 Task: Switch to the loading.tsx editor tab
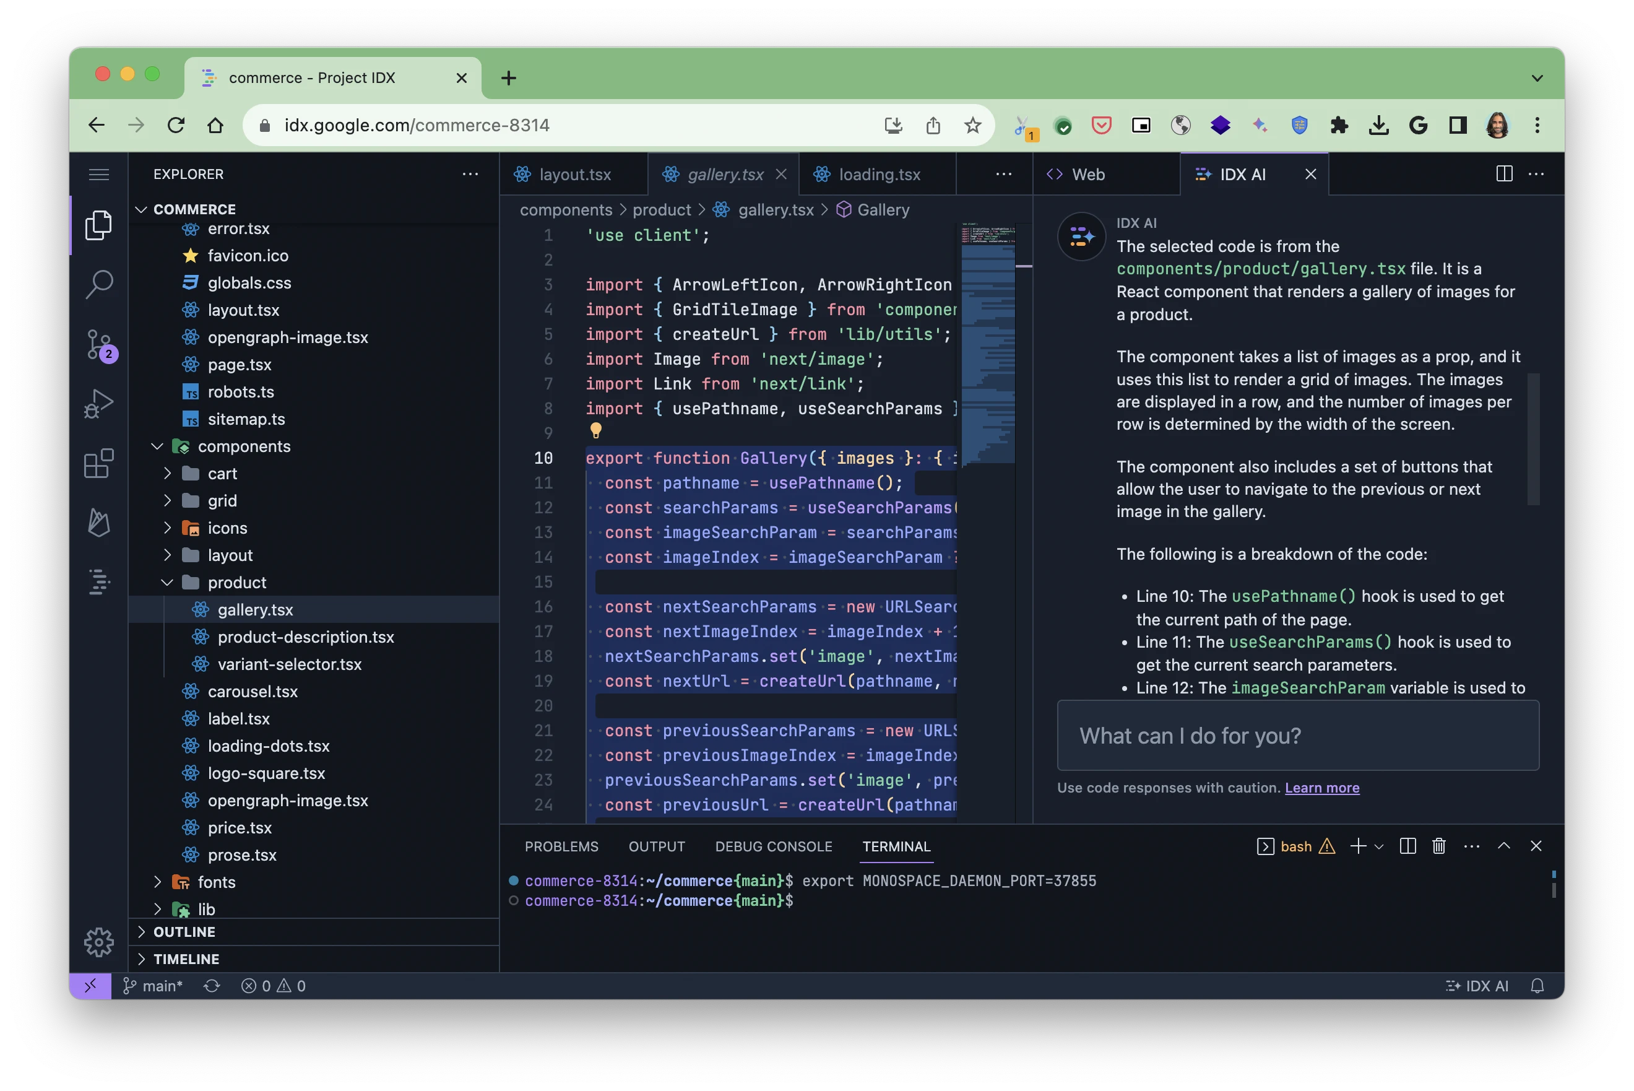[879, 175]
